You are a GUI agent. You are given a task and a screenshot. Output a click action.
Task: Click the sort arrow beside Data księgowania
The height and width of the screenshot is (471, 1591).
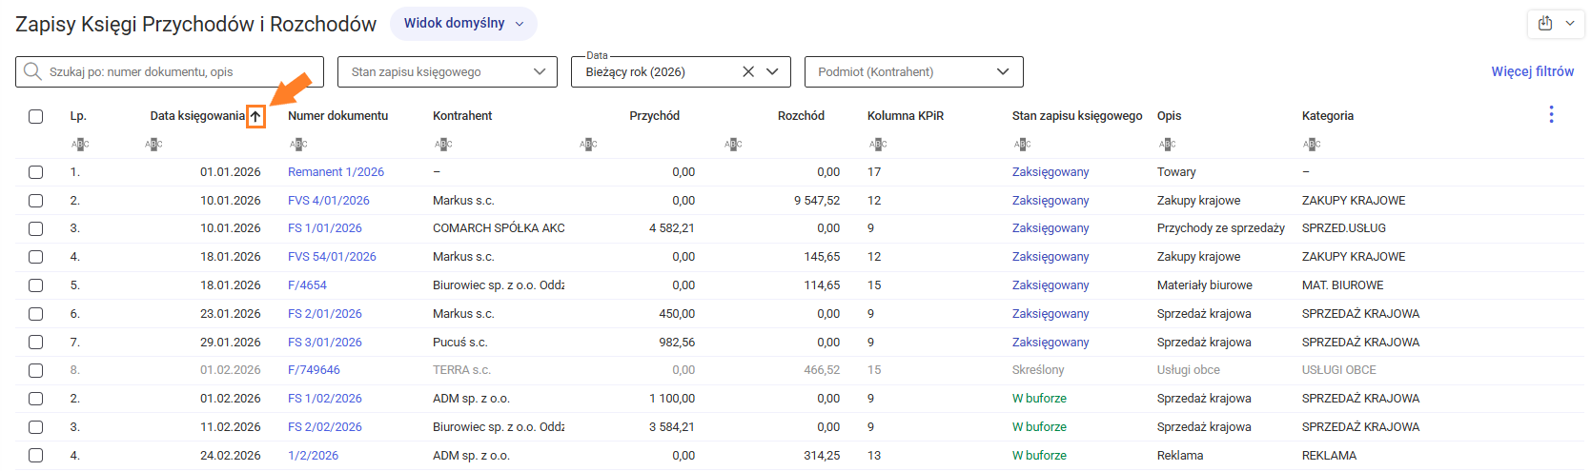click(255, 116)
